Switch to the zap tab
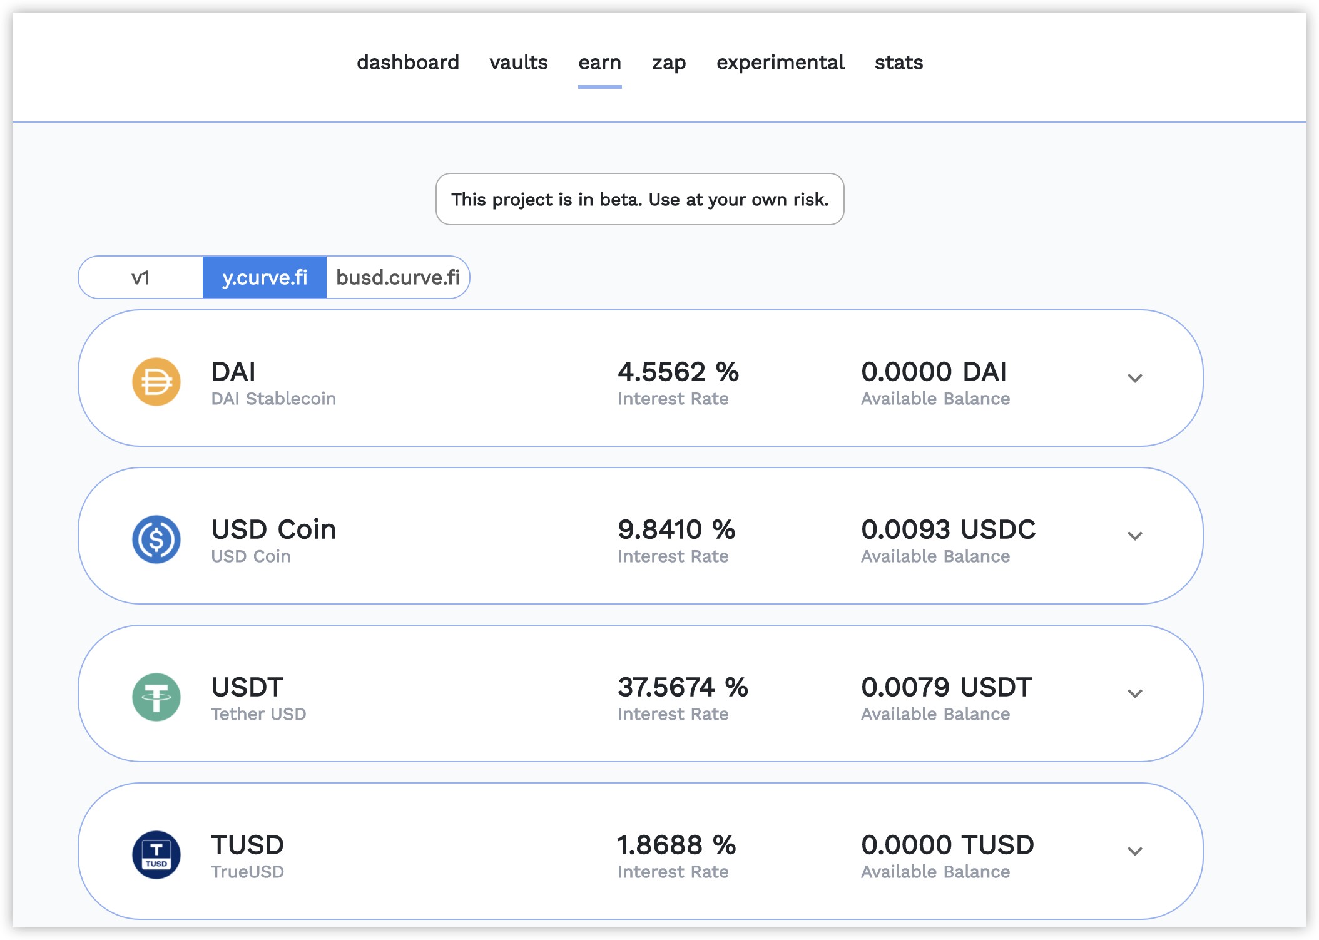 tap(669, 63)
